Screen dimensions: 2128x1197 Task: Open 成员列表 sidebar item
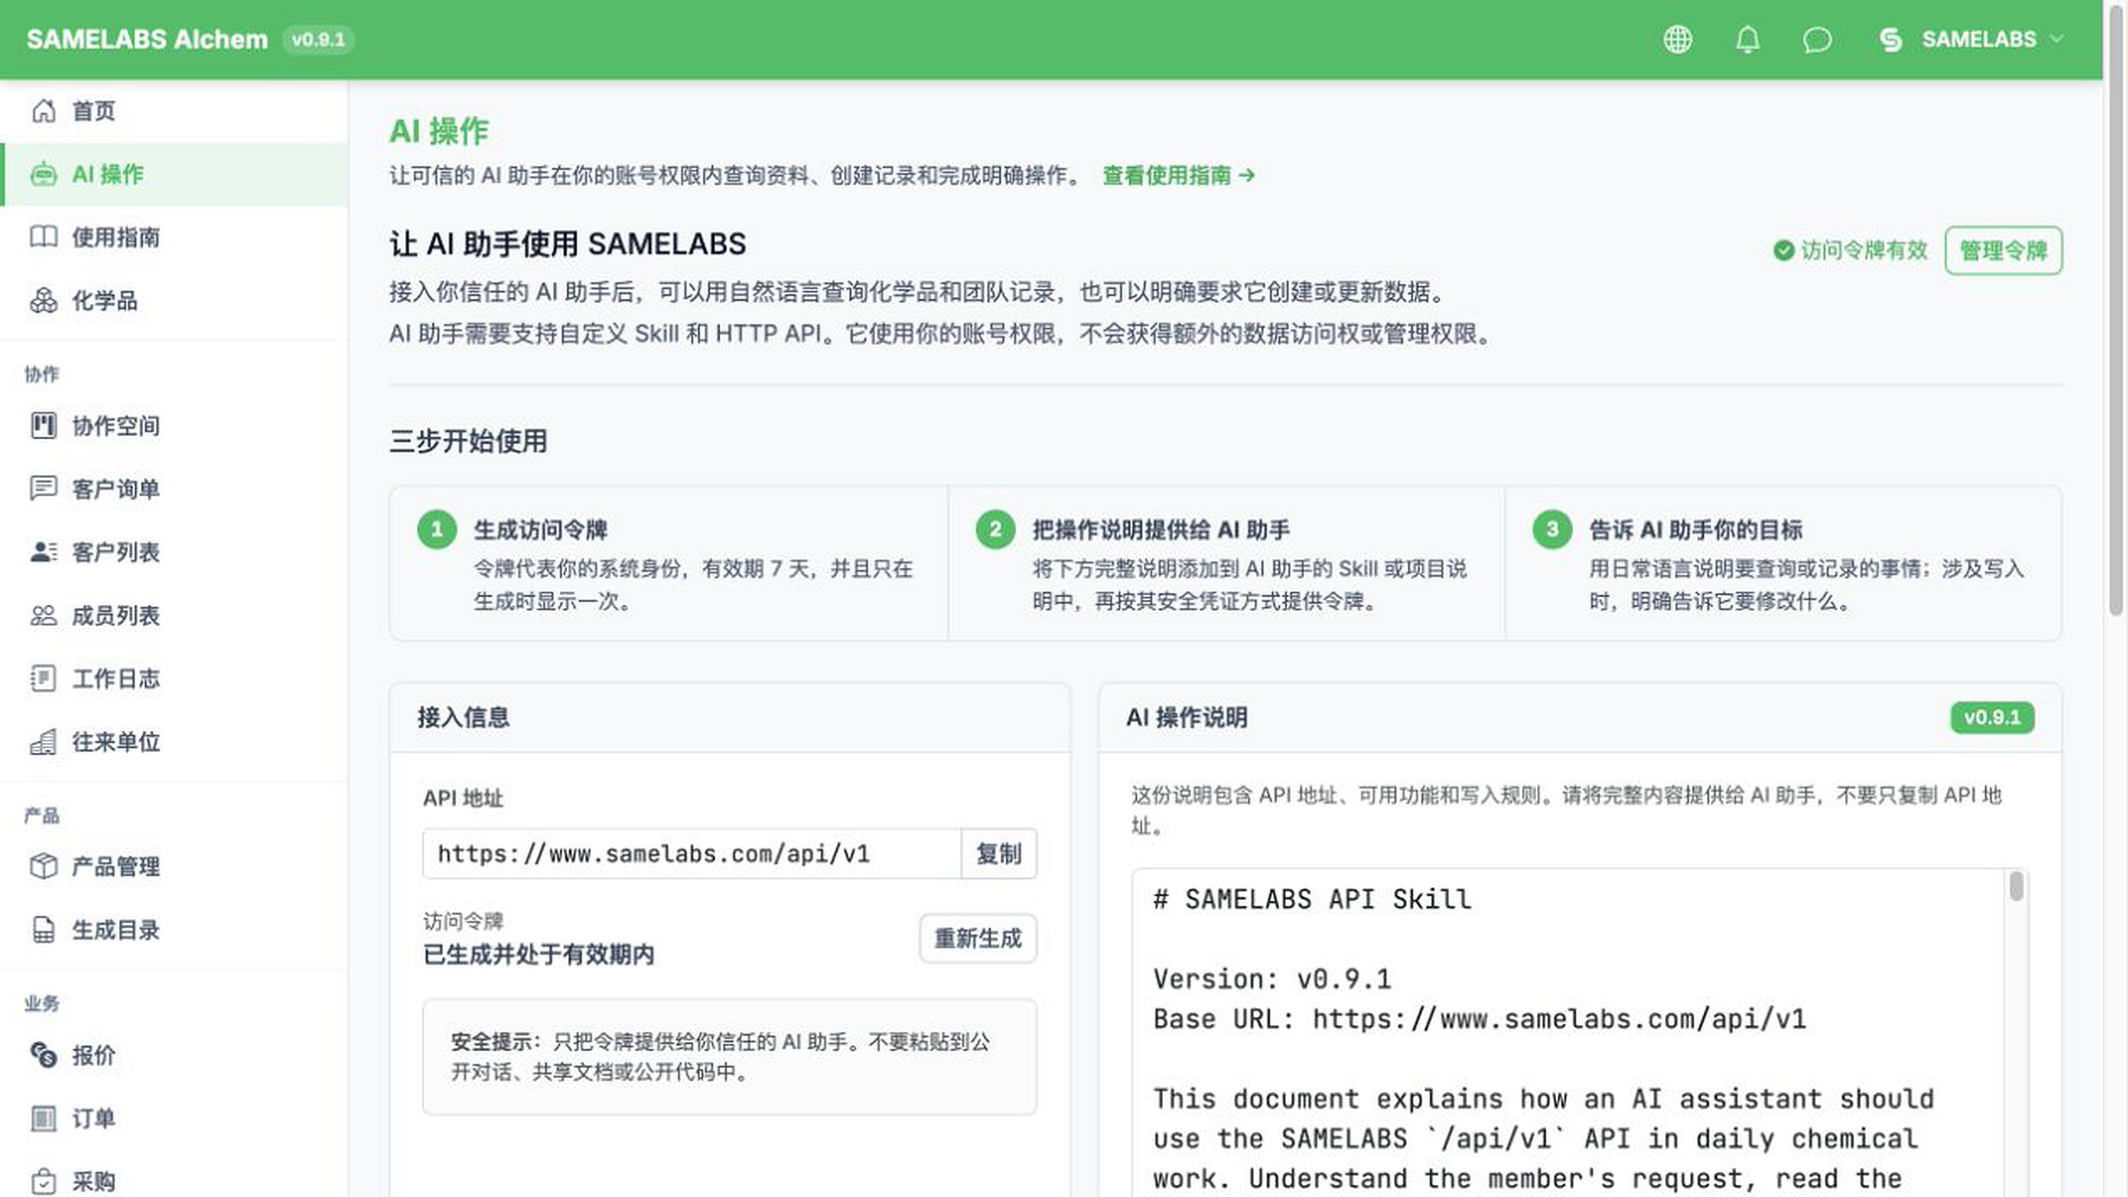coord(174,615)
